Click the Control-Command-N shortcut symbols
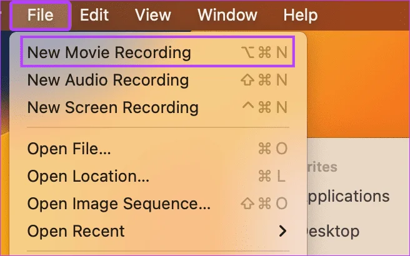This screenshot has width=410, height=256. coord(264,107)
